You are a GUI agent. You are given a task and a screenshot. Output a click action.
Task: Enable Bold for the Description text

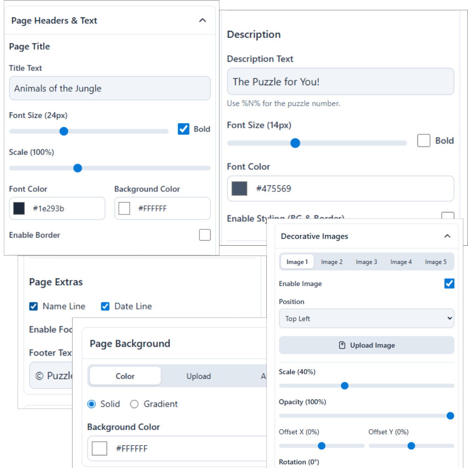click(424, 140)
